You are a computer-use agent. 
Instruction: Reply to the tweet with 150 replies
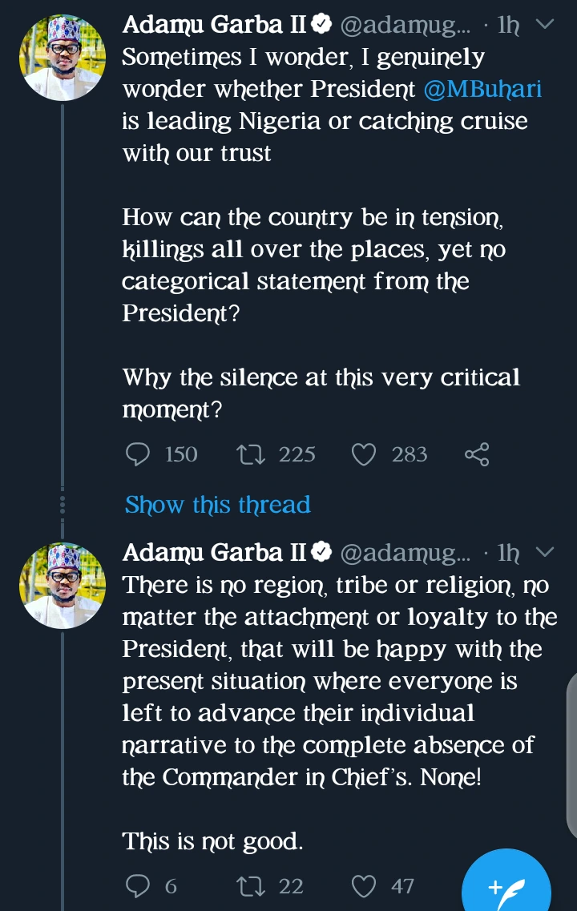139,454
